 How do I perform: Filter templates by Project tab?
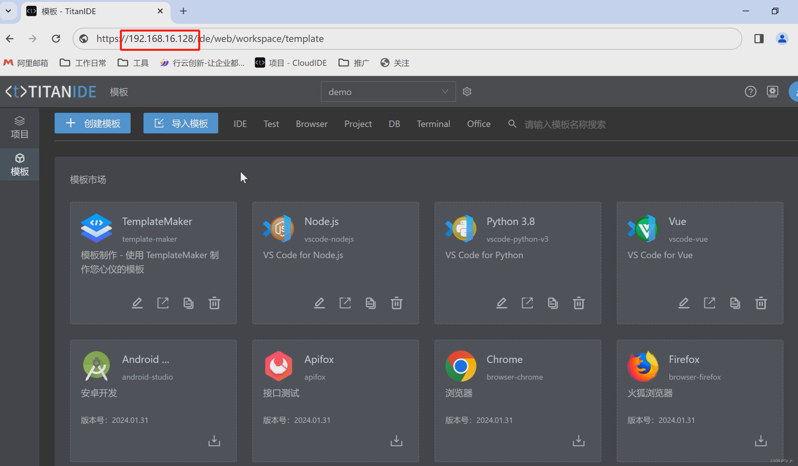tap(358, 124)
